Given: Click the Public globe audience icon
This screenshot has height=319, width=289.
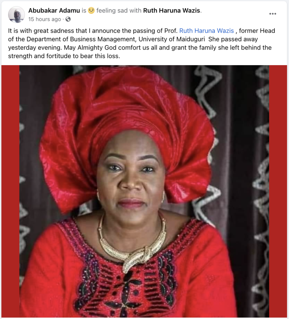Looking at the screenshot, I should tap(68, 19).
